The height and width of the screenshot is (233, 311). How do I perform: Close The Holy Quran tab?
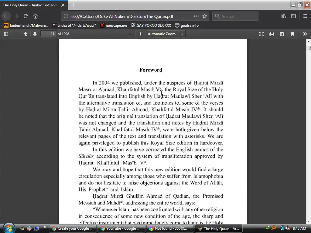click(63, 5)
